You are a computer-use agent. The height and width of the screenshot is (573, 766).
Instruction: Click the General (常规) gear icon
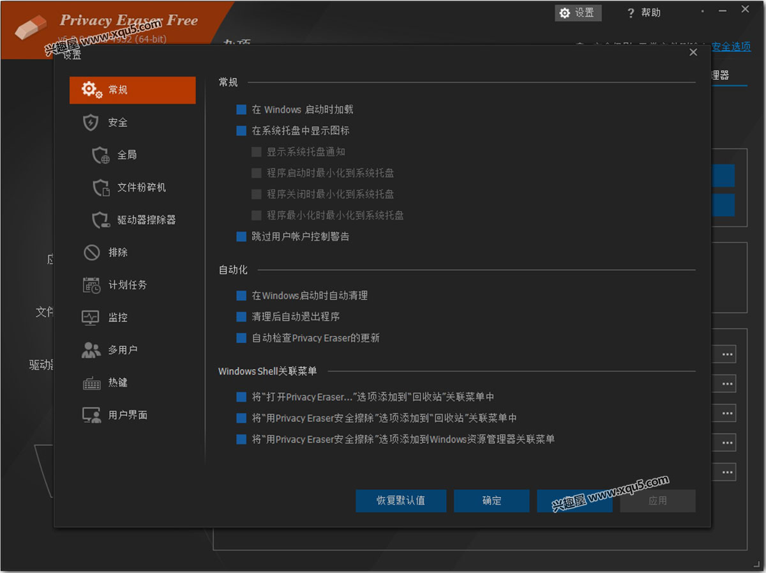(x=92, y=90)
